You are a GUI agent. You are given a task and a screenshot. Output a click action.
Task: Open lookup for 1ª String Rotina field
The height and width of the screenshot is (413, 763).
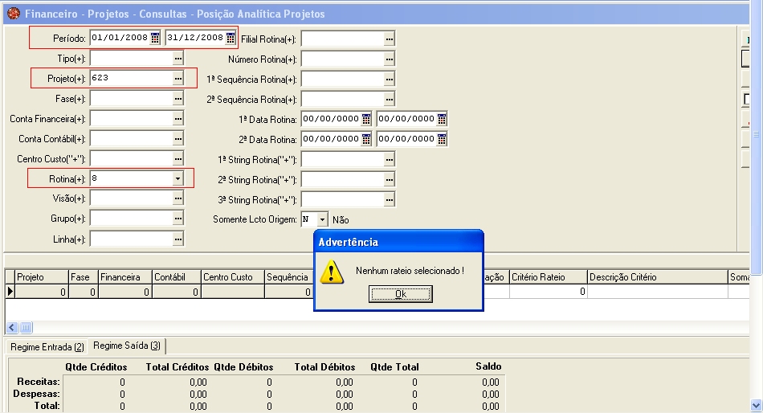390,159
